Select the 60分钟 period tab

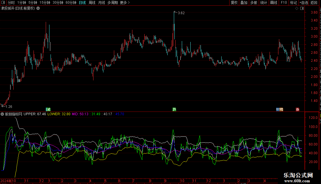point(71,3)
